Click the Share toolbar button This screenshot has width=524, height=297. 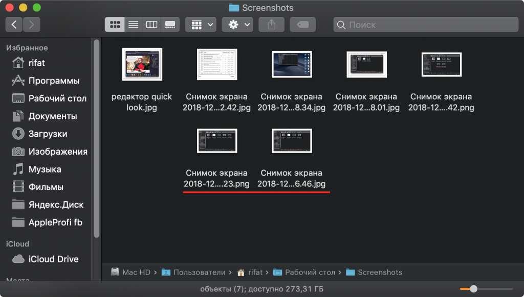(271, 24)
